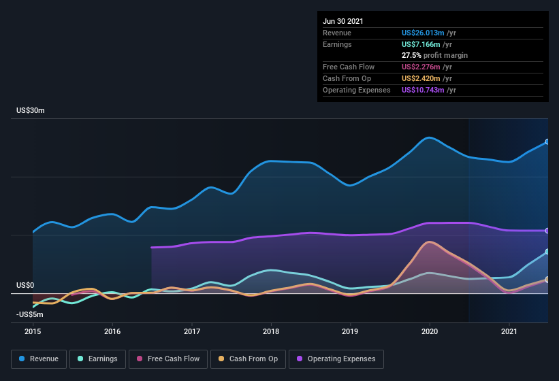Click the Jun 30 2021 tooltip date header

[x=343, y=21]
